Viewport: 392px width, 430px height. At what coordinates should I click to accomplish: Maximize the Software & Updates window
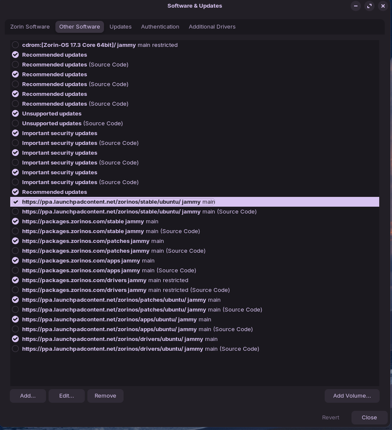pos(369,6)
